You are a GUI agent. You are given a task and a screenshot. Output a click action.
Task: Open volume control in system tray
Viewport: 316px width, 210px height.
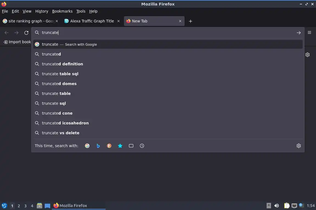(x=277, y=206)
